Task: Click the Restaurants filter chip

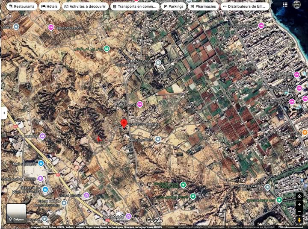Action: (21, 6)
